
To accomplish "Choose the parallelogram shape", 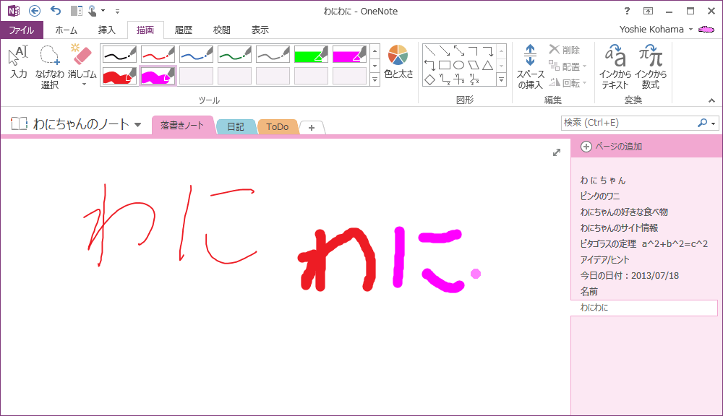I will pyautogui.click(x=473, y=65).
